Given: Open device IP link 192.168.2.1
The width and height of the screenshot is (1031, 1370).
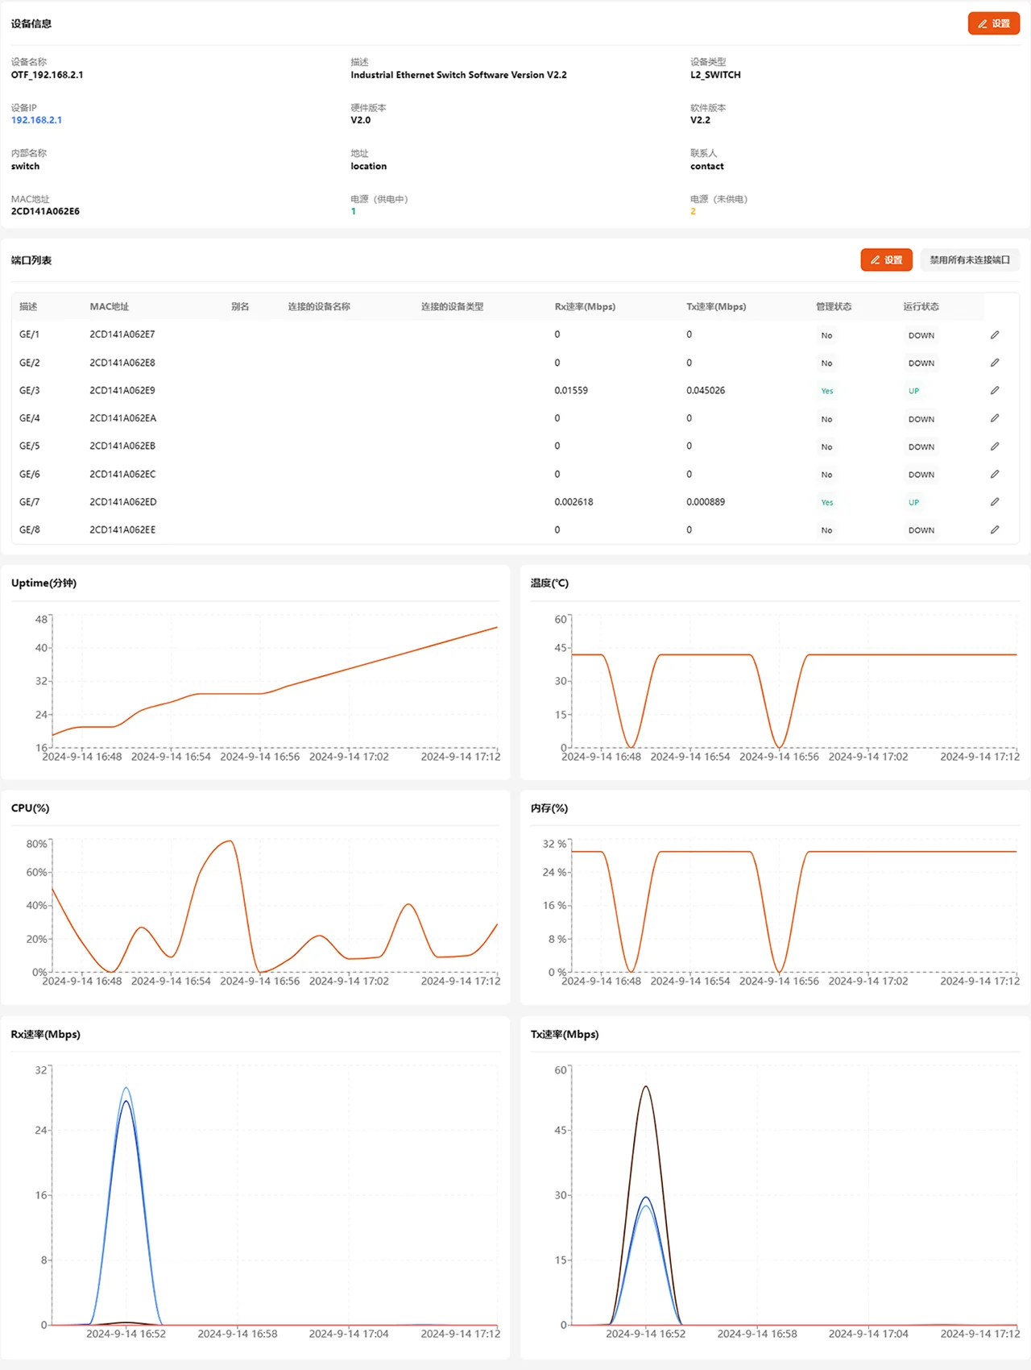Looking at the screenshot, I should tap(36, 120).
